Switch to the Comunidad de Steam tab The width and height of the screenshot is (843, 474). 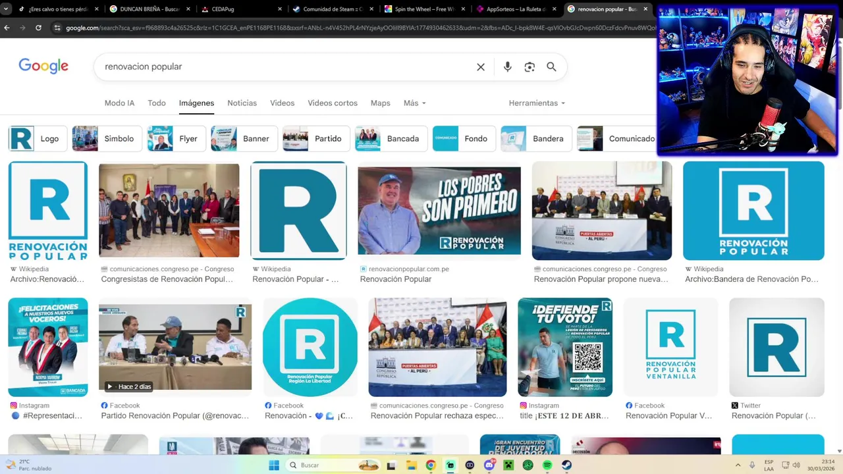point(333,9)
